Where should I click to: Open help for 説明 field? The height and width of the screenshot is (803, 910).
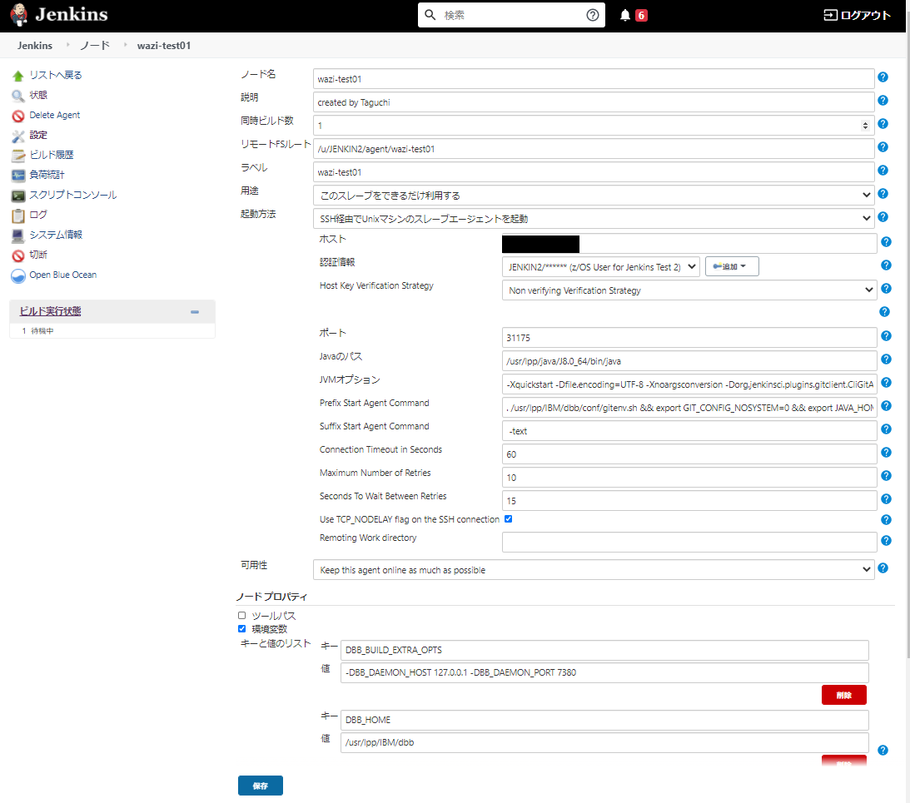[x=883, y=101]
